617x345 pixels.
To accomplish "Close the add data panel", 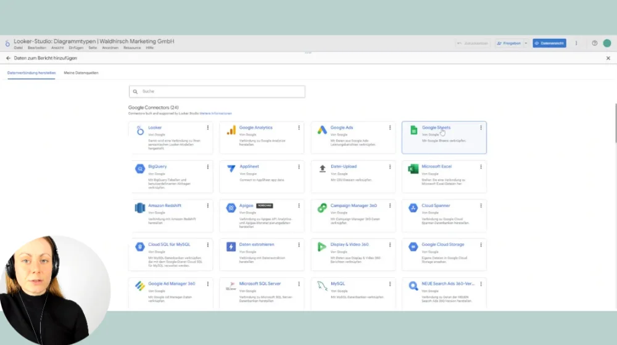I will [x=608, y=58].
